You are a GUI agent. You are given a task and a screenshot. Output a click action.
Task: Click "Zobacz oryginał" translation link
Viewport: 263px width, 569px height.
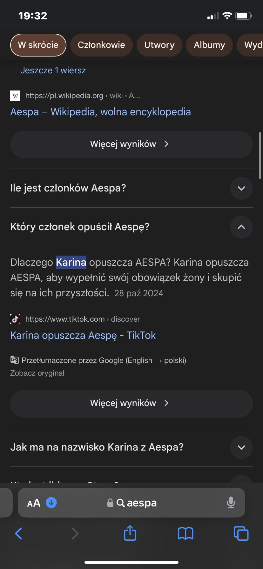click(37, 373)
